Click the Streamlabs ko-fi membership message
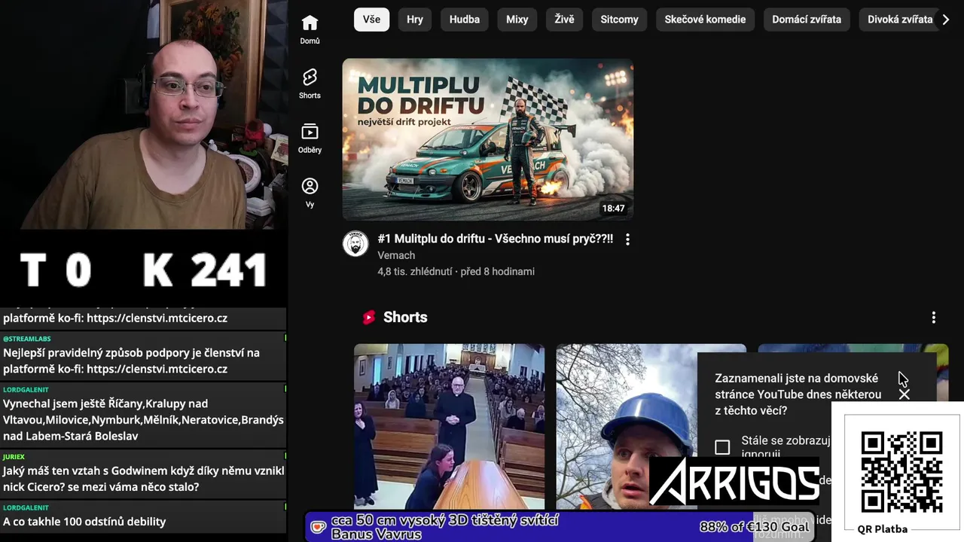 (143, 355)
